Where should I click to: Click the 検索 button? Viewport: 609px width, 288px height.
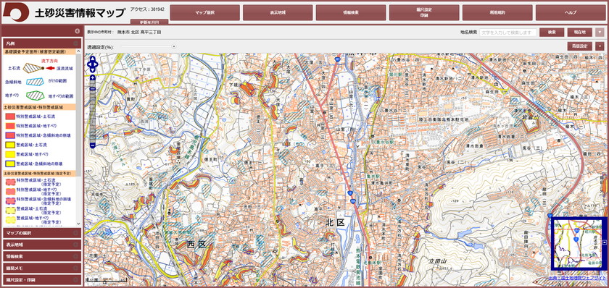coord(552,32)
